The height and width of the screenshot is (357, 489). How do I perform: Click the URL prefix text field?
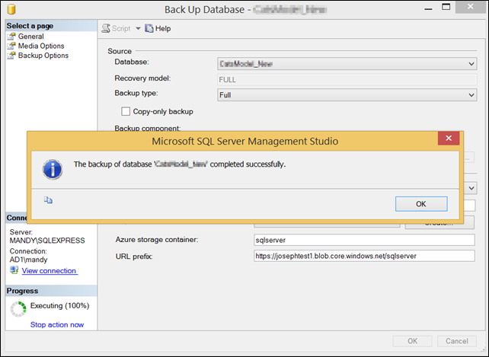pos(364,256)
